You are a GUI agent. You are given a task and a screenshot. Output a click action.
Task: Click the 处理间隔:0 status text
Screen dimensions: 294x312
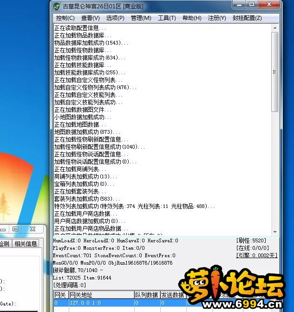click(x=70, y=286)
